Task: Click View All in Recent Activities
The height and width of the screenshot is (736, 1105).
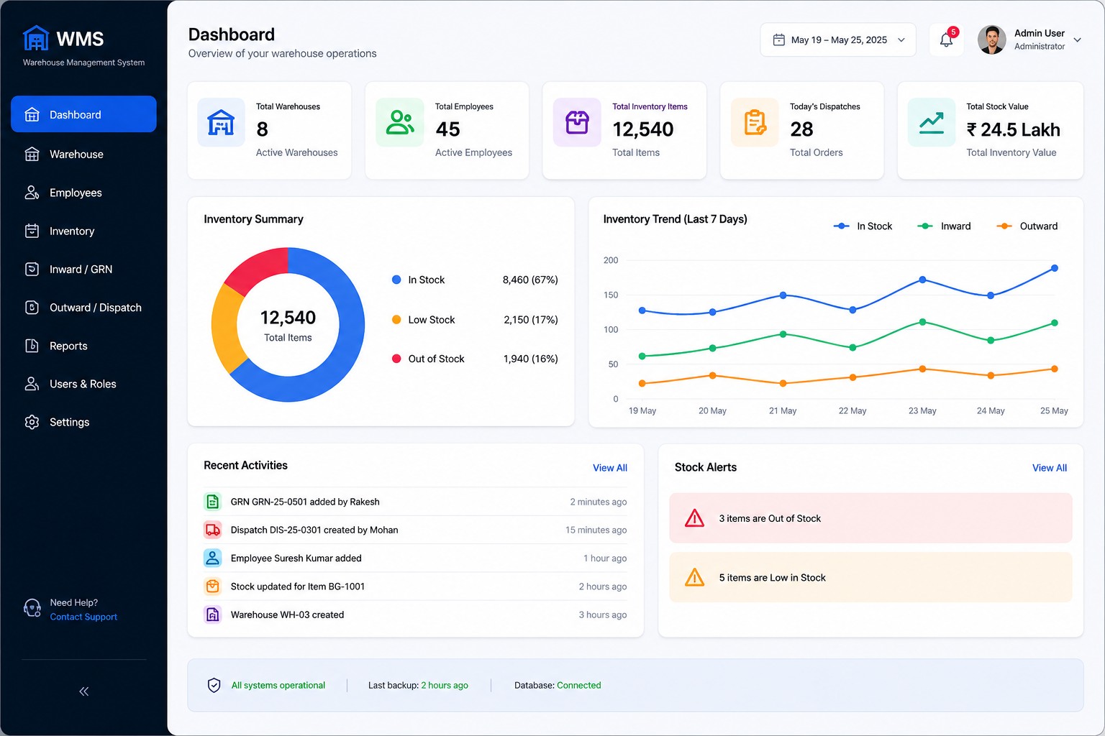Action: (x=610, y=468)
